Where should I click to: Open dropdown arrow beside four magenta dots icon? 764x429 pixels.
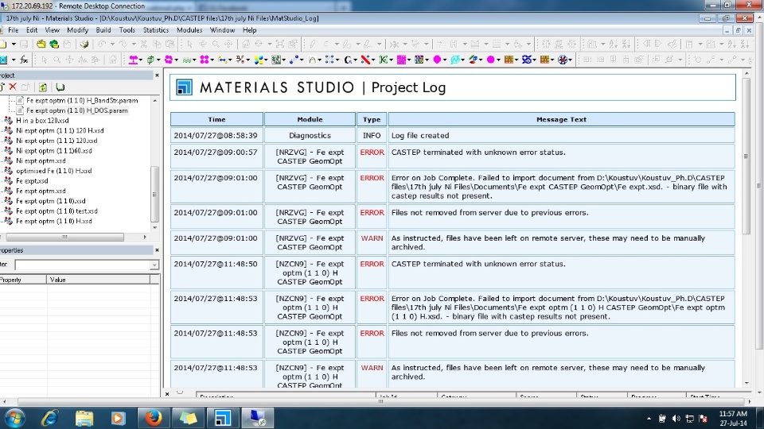pyautogui.click(x=212, y=60)
